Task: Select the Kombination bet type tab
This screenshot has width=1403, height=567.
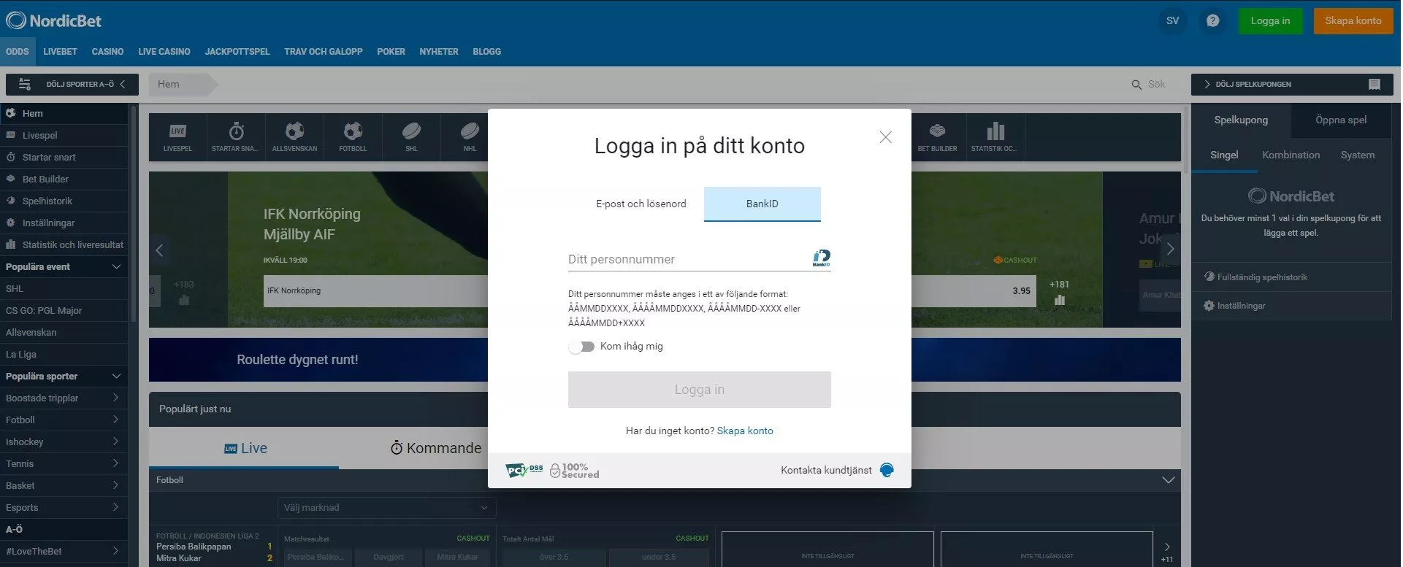Action: 1291,155
